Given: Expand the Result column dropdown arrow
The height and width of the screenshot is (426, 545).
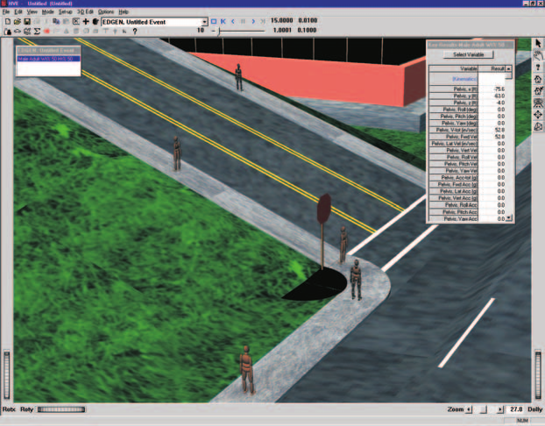Looking at the screenshot, I should pyautogui.click(x=508, y=68).
